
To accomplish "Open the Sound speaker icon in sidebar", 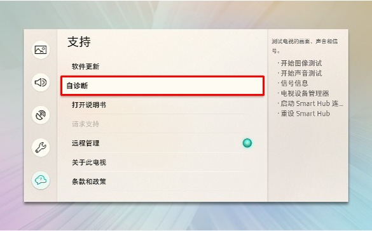I will tap(41, 82).
